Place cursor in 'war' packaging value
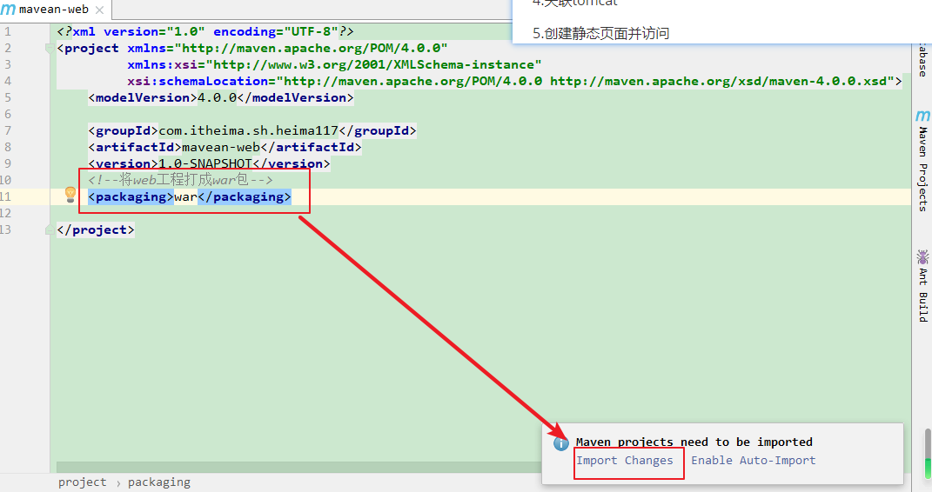Screen dimensions: 932x492 (186, 196)
